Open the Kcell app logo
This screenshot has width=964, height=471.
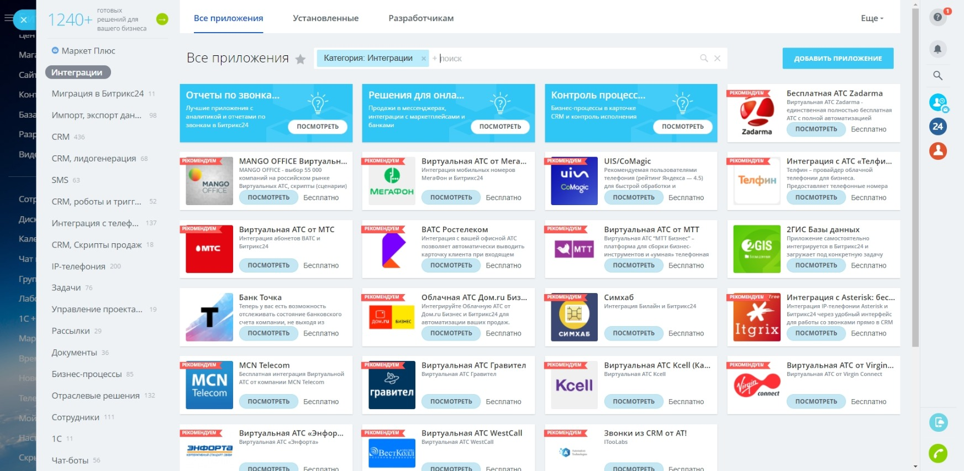pos(574,385)
